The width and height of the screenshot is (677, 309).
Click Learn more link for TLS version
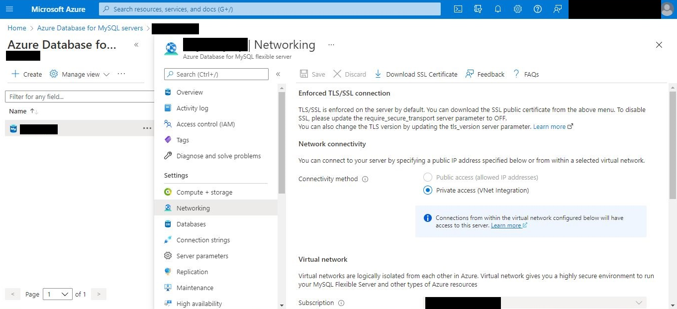click(553, 127)
